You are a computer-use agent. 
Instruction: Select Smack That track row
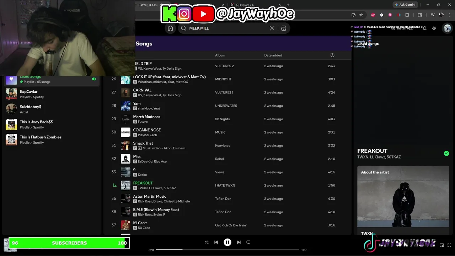coord(227,145)
